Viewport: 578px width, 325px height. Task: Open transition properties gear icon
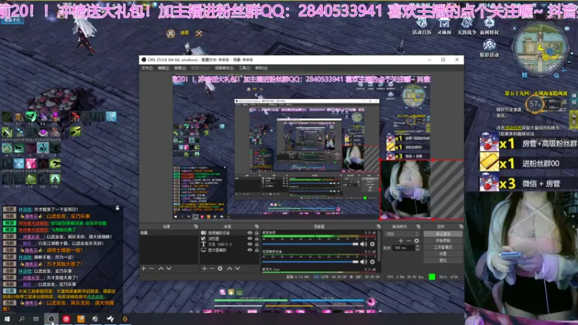click(417, 240)
